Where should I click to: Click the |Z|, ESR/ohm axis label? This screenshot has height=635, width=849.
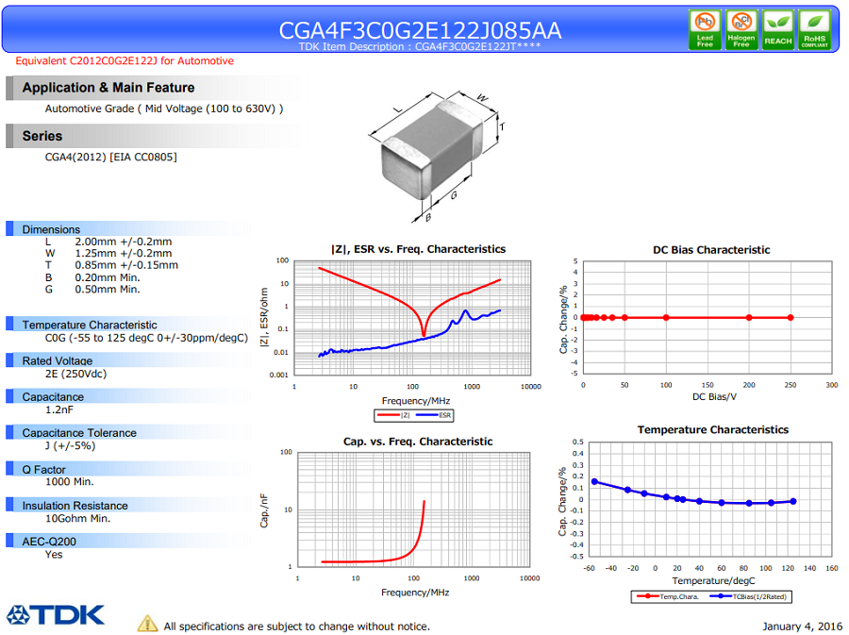tap(264, 317)
